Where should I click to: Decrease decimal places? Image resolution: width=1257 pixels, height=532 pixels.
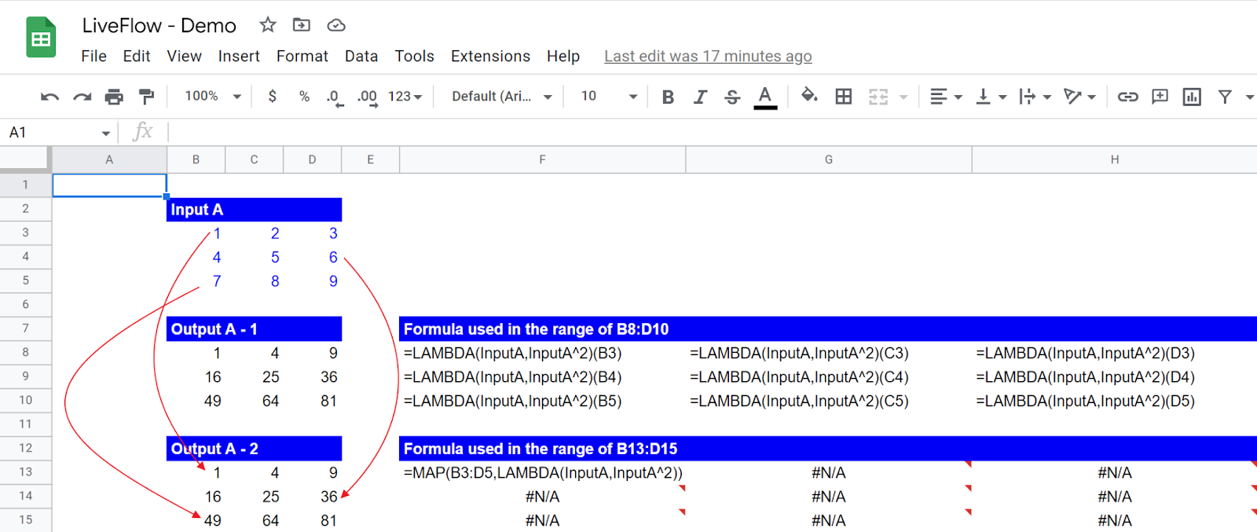(x=334, y=97)
